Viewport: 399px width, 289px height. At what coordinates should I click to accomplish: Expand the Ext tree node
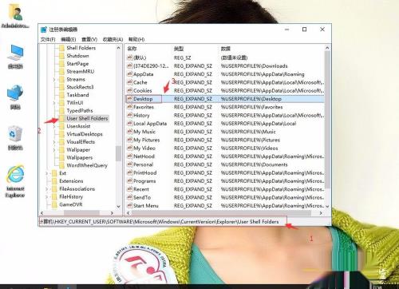point(47,173)
